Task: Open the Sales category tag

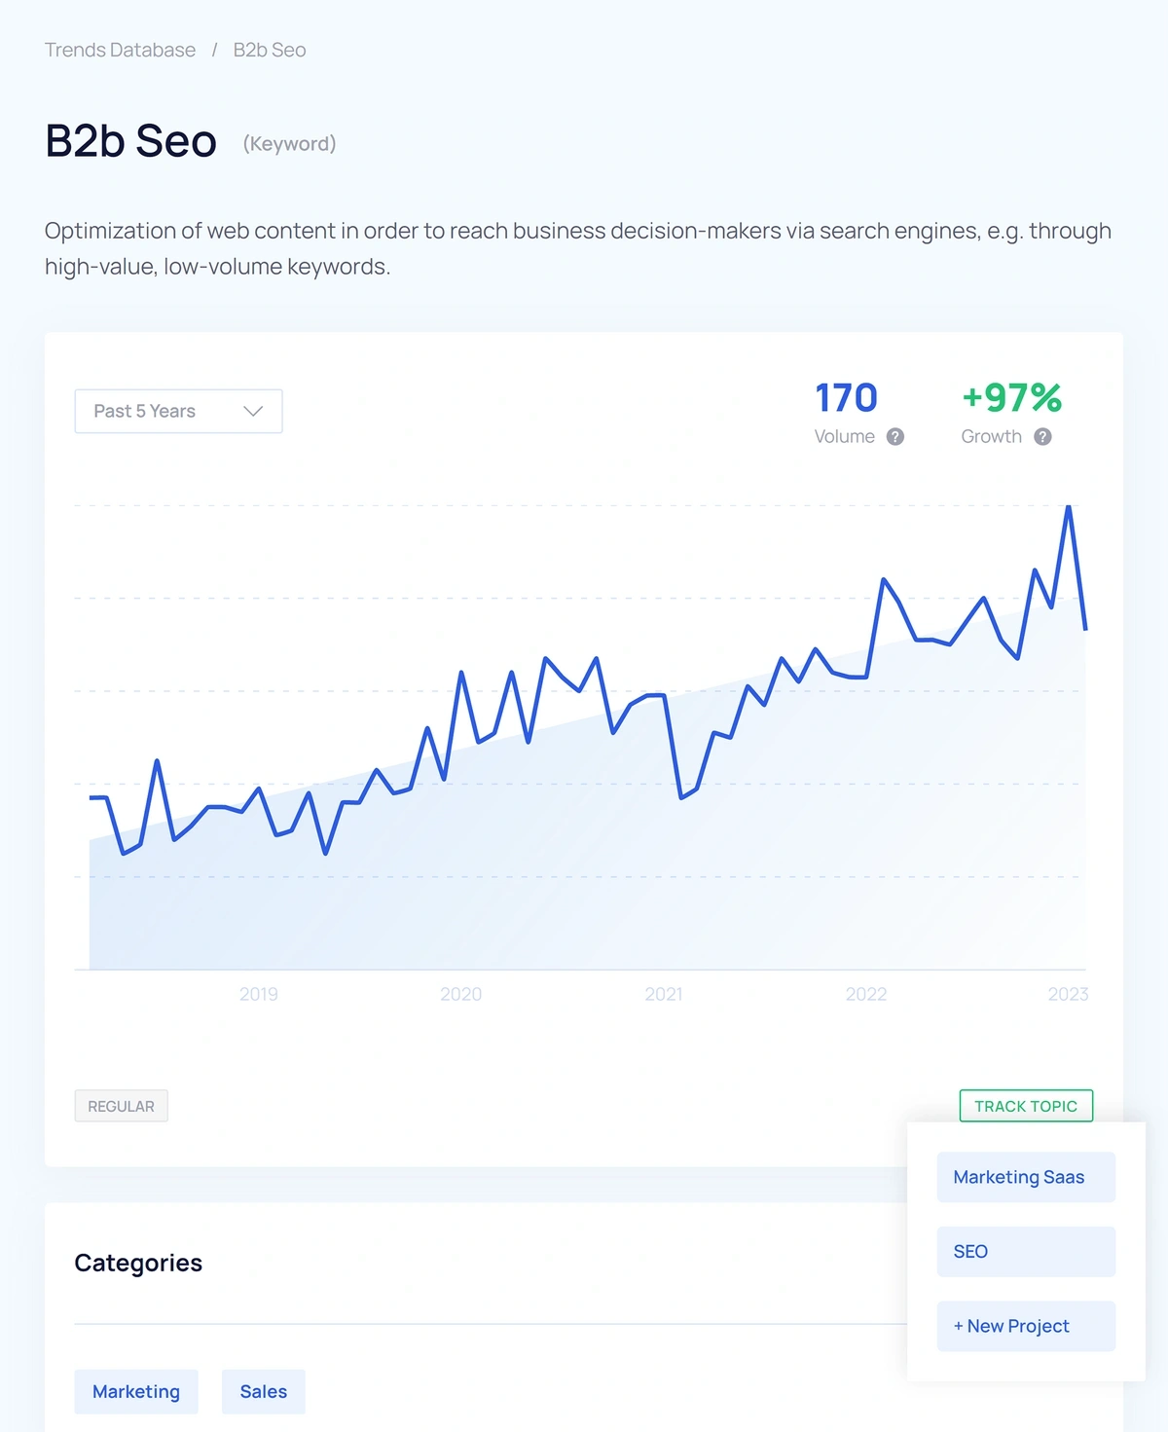Action: tap(263, 1391)
